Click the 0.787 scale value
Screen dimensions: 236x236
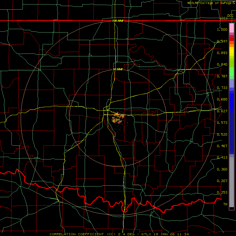[x=222, y=76]
